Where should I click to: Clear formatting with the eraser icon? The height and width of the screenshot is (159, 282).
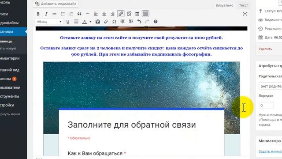(x=106, y=22)
